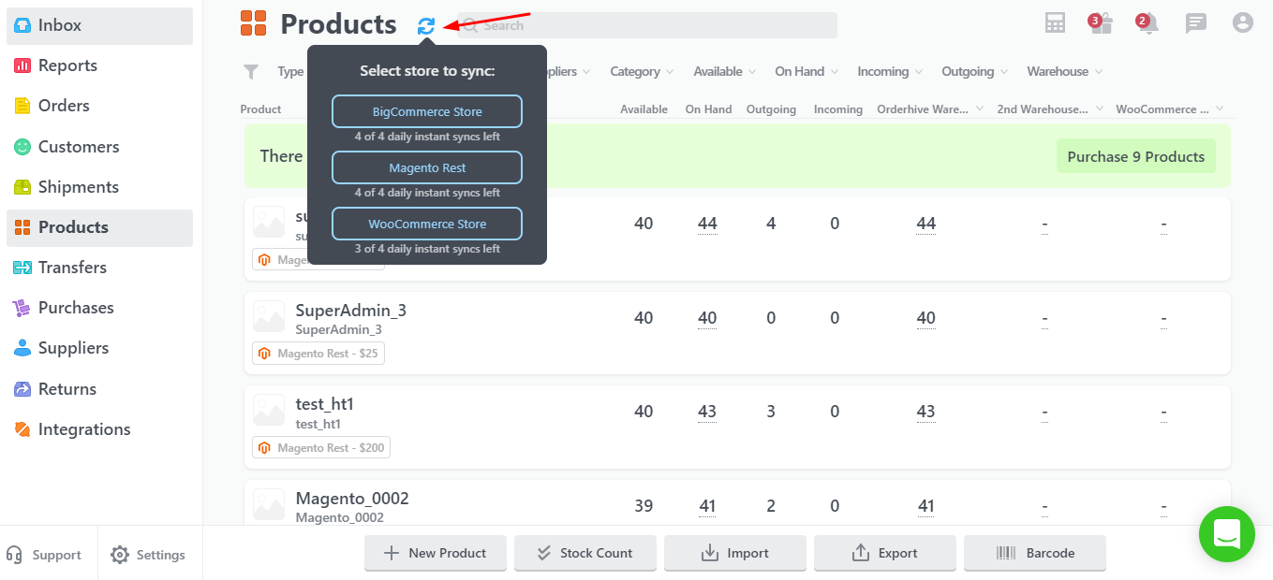
Task: Click the Integrations icon
Action: [x=22, y=429]
